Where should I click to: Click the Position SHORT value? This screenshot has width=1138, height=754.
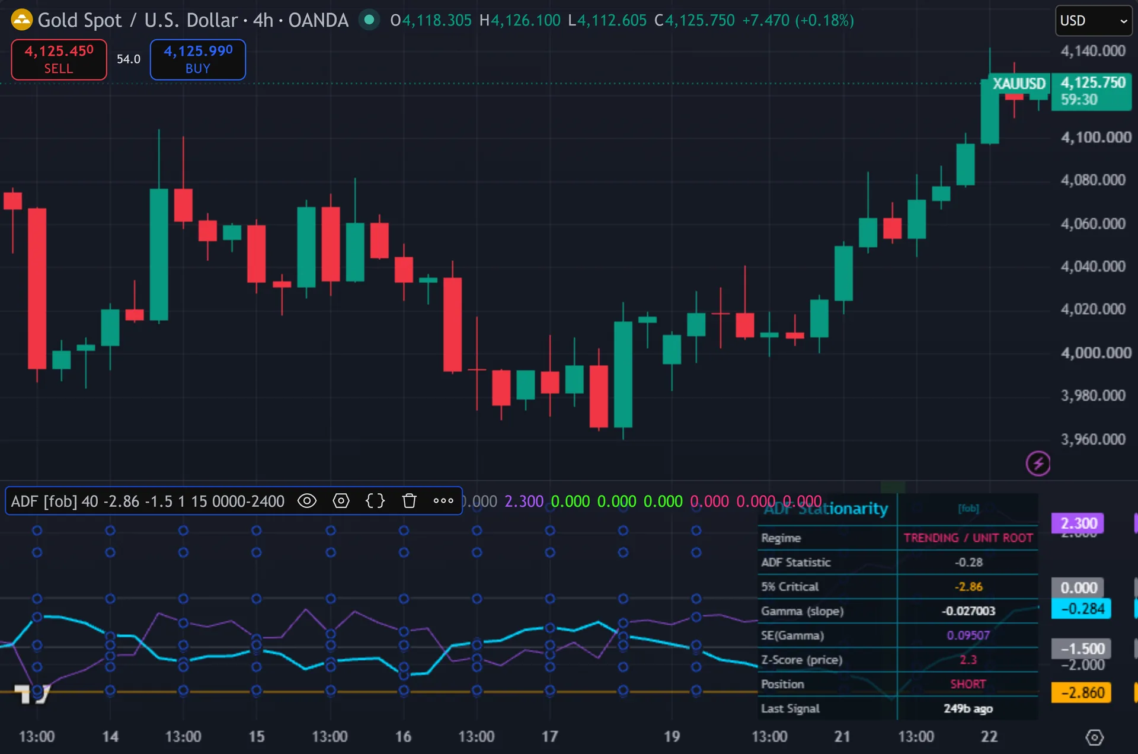pos(968,684)
